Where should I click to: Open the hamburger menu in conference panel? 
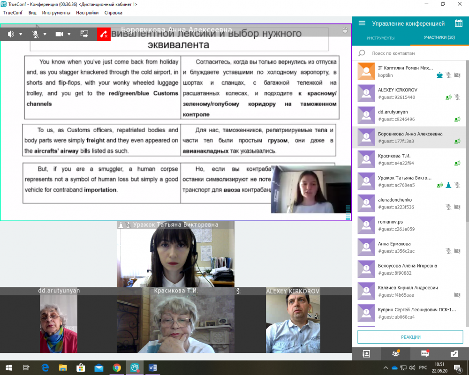tap(362, 23)
